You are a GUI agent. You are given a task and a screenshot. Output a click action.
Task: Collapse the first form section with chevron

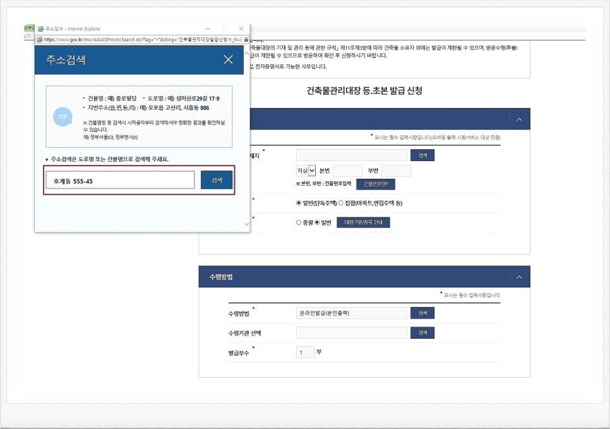click(x=519, y=119)
